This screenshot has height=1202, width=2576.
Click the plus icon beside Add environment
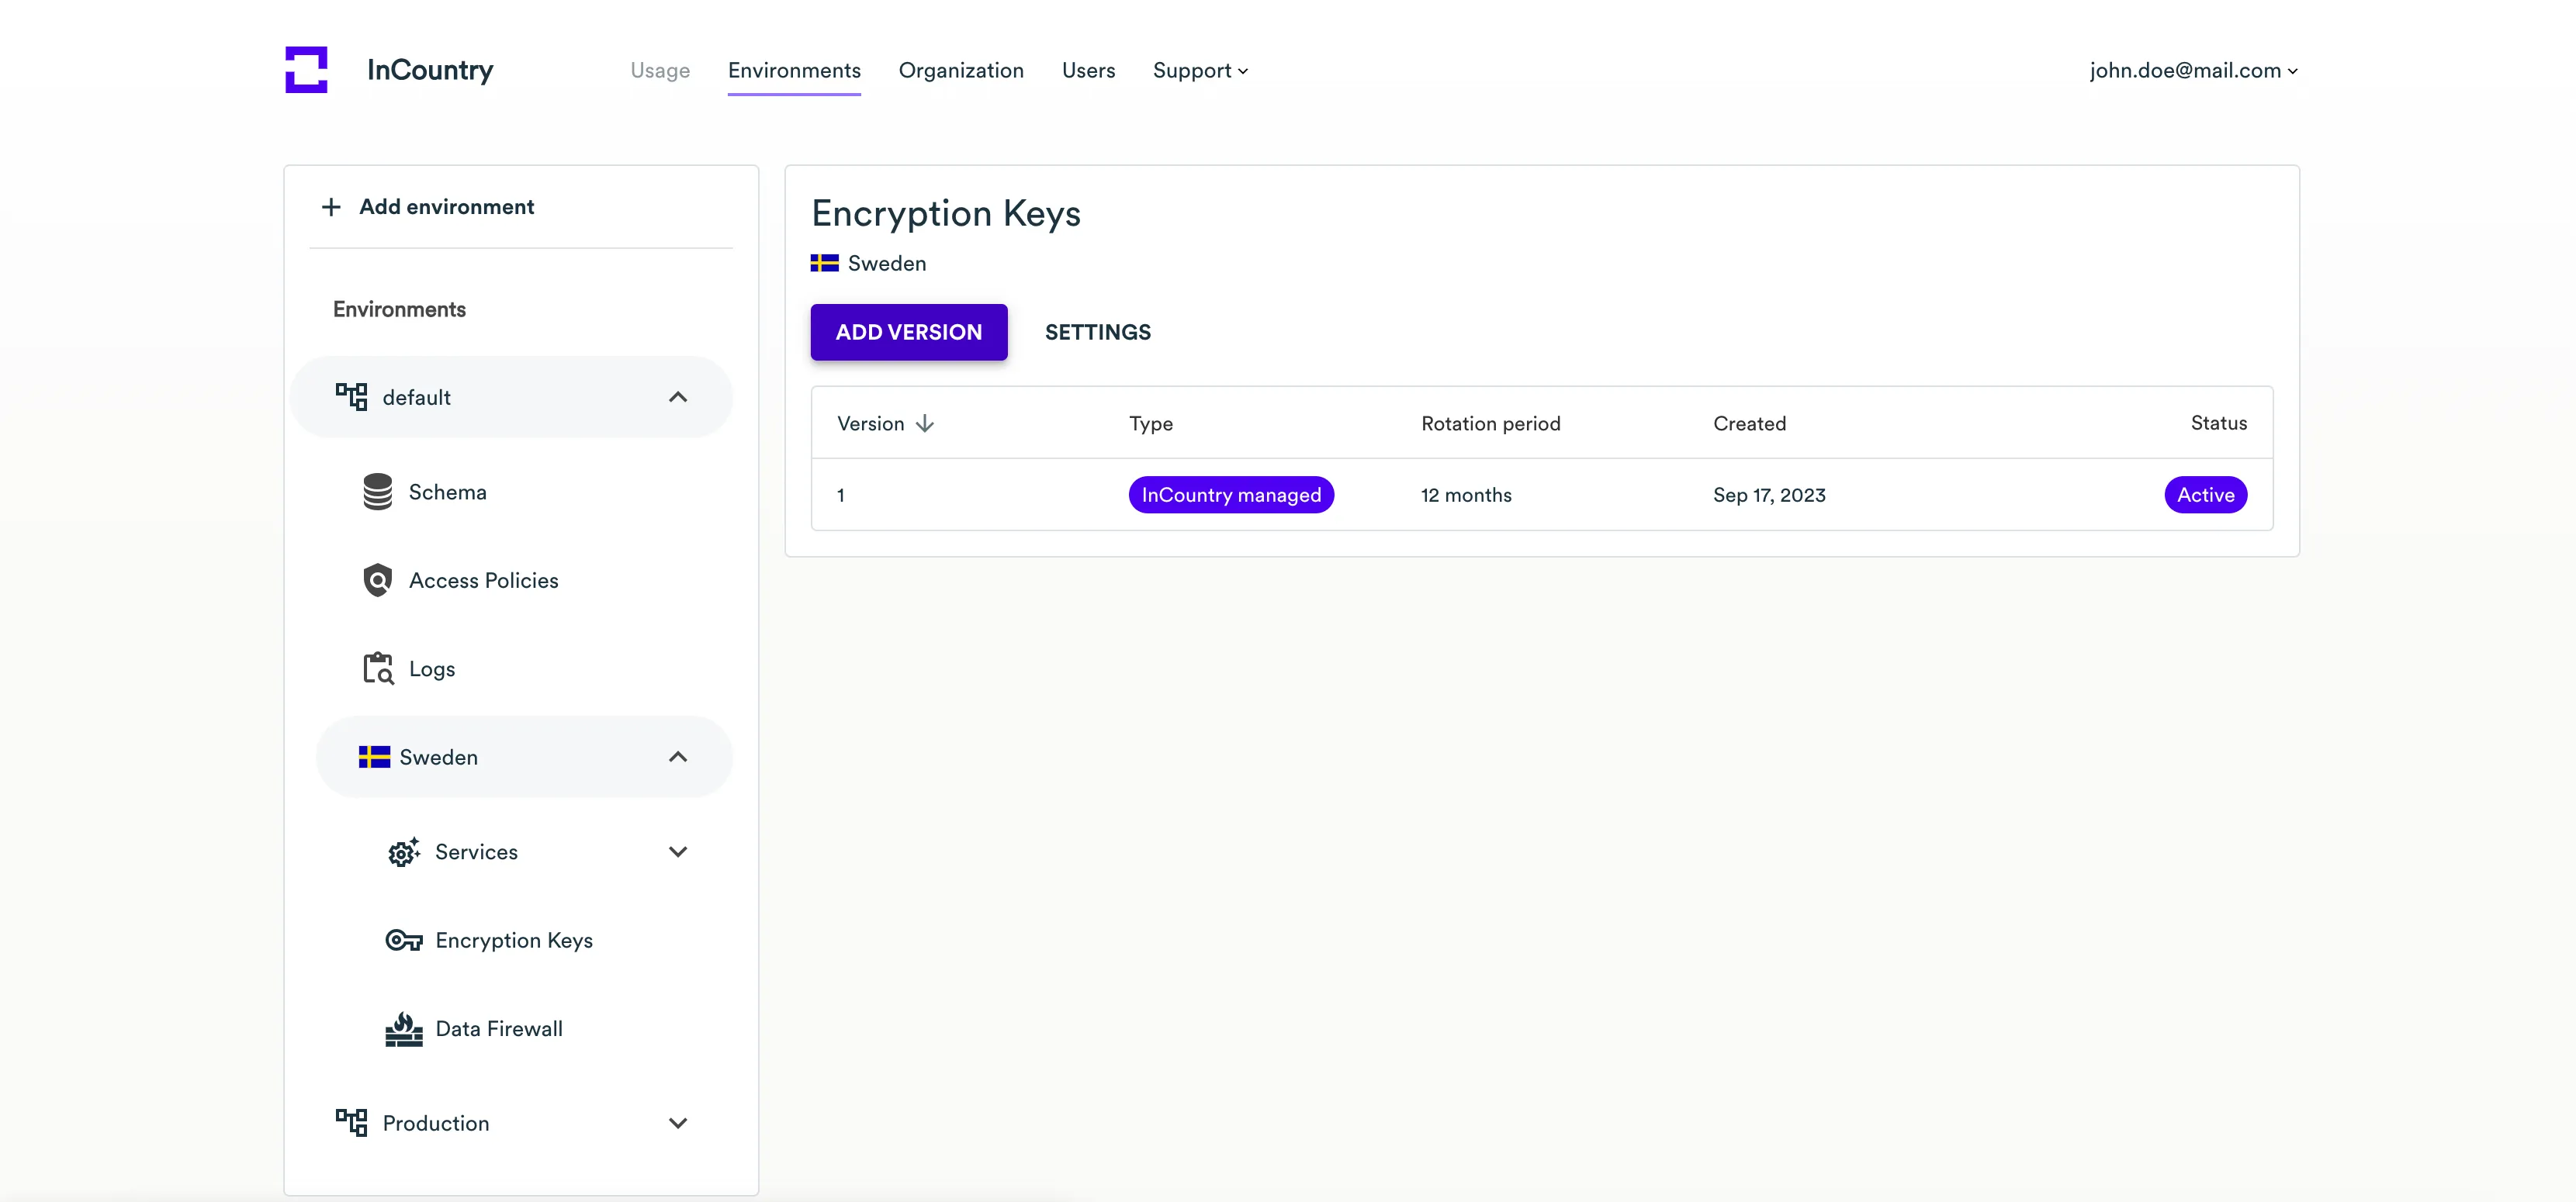[x=331, y=207]
